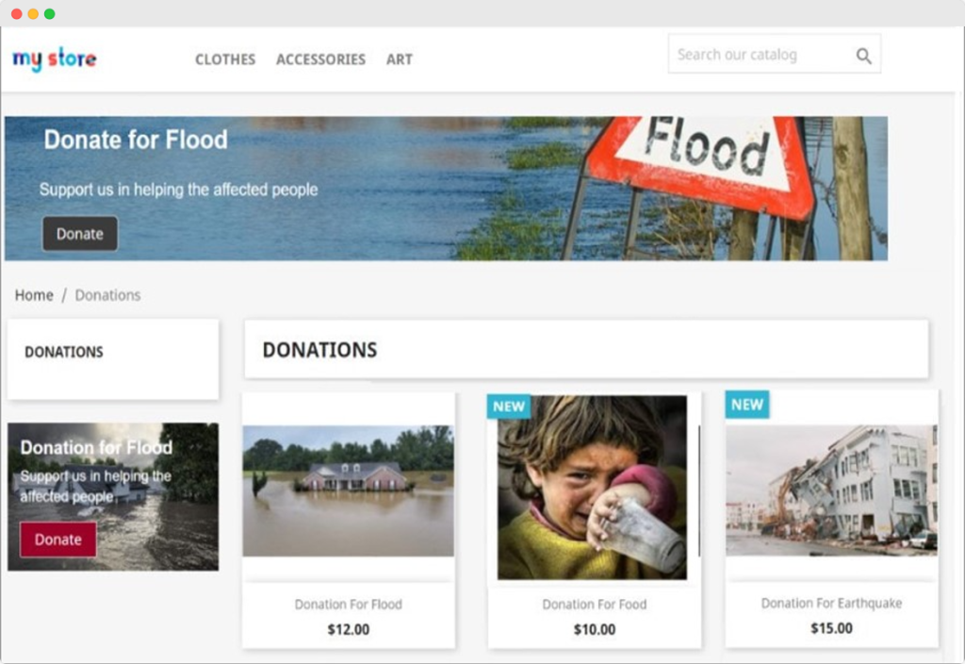
Task: Click the search magnifier icon
Action: pyautogui.click(x=863, y=56)
